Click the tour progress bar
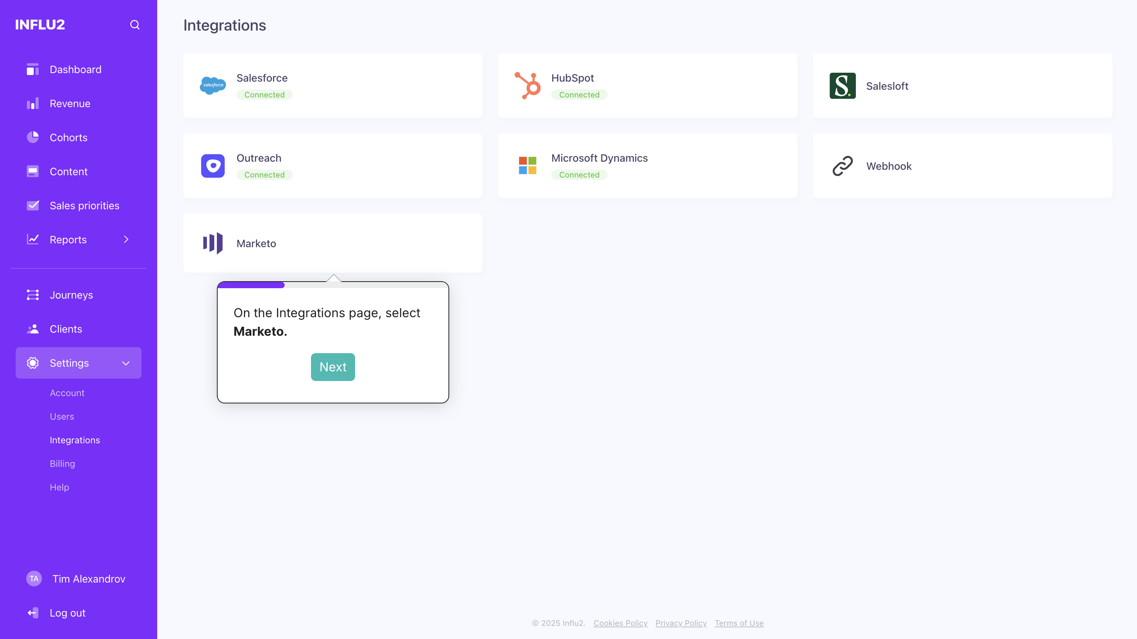The image size is (1137, 639). click(x=333, y=285)
